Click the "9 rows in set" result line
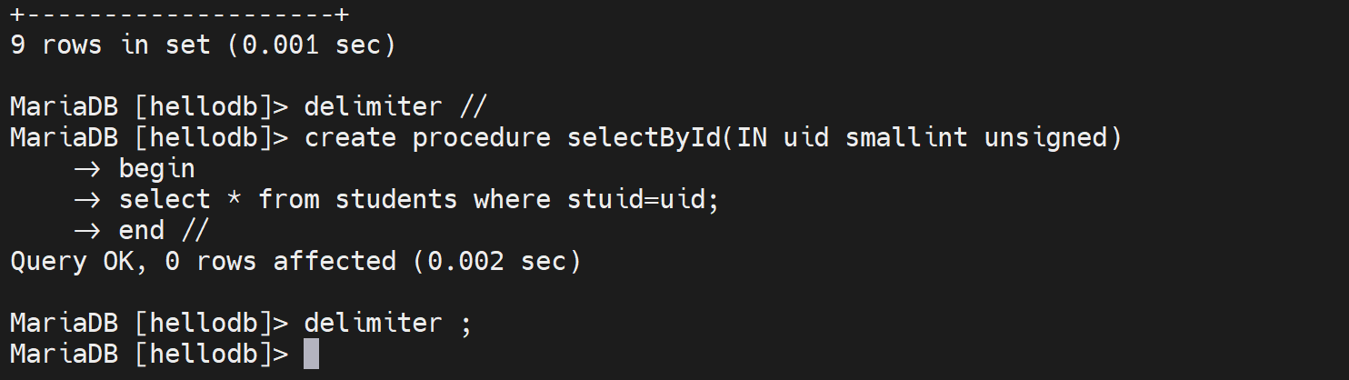Viewport: 1349px width, 380px height. click(x=110, y=45)
